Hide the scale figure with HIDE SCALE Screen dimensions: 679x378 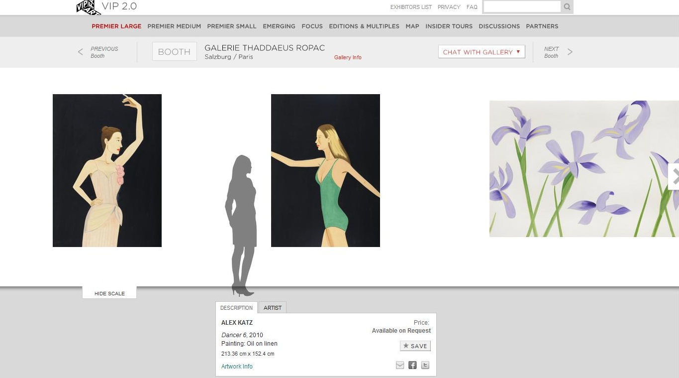pos(109,293)
